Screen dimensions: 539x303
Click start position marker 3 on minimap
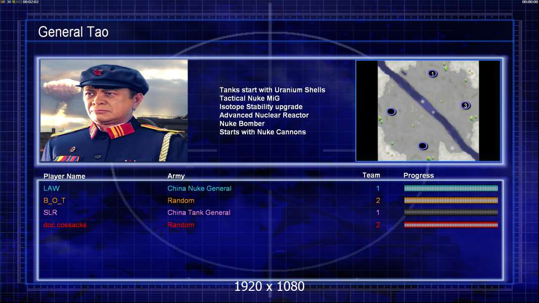[x=466, y=106]
